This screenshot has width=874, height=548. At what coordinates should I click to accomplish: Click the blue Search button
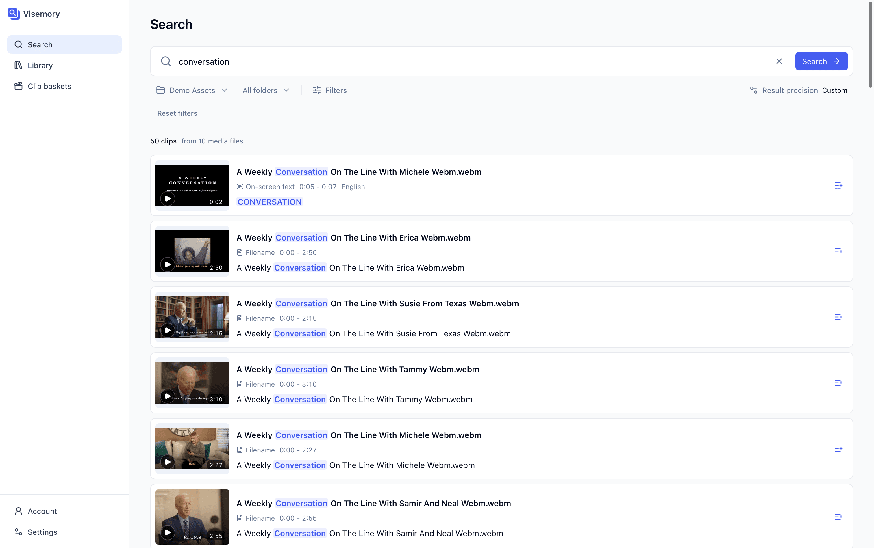821,61
